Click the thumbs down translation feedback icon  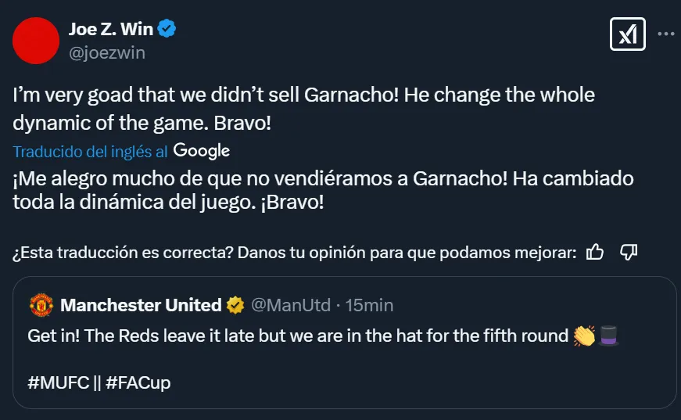(x=629, y=252)
